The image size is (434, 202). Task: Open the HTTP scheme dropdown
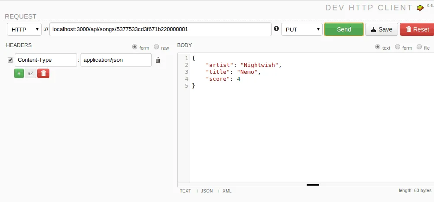24,29
